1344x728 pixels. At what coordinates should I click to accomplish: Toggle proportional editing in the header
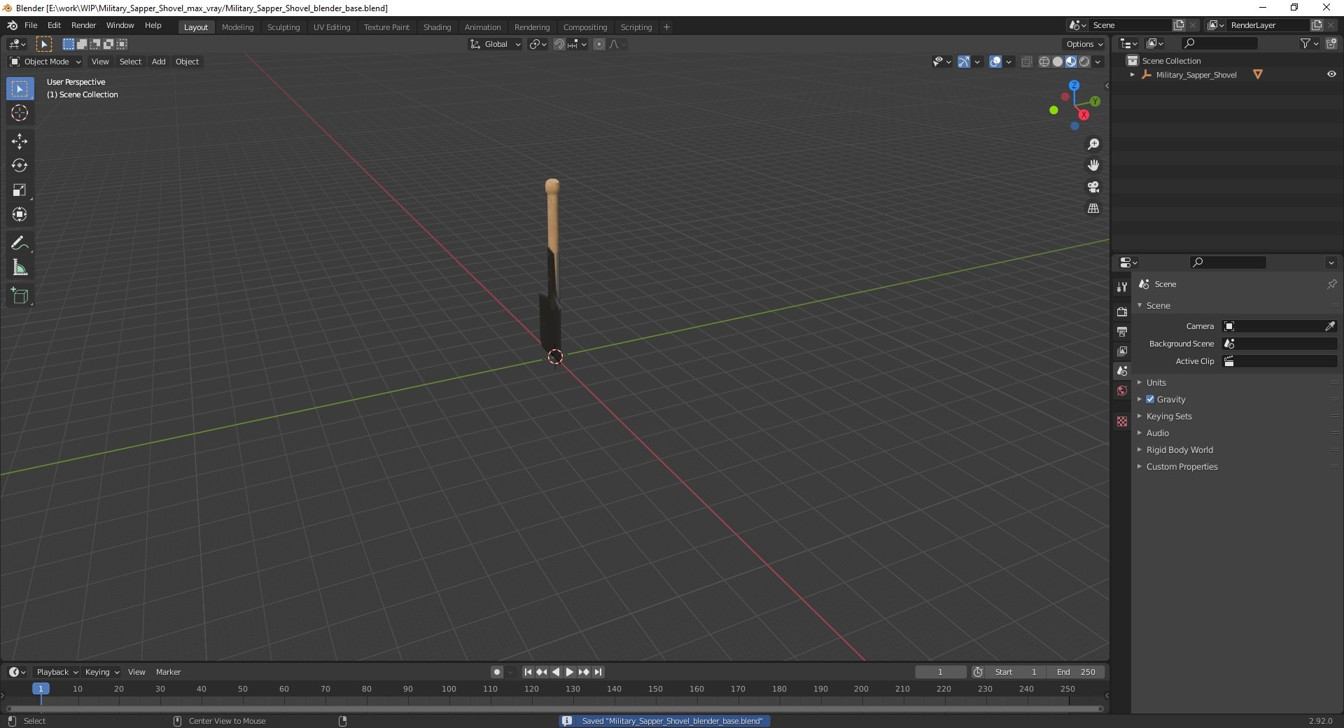599,44
